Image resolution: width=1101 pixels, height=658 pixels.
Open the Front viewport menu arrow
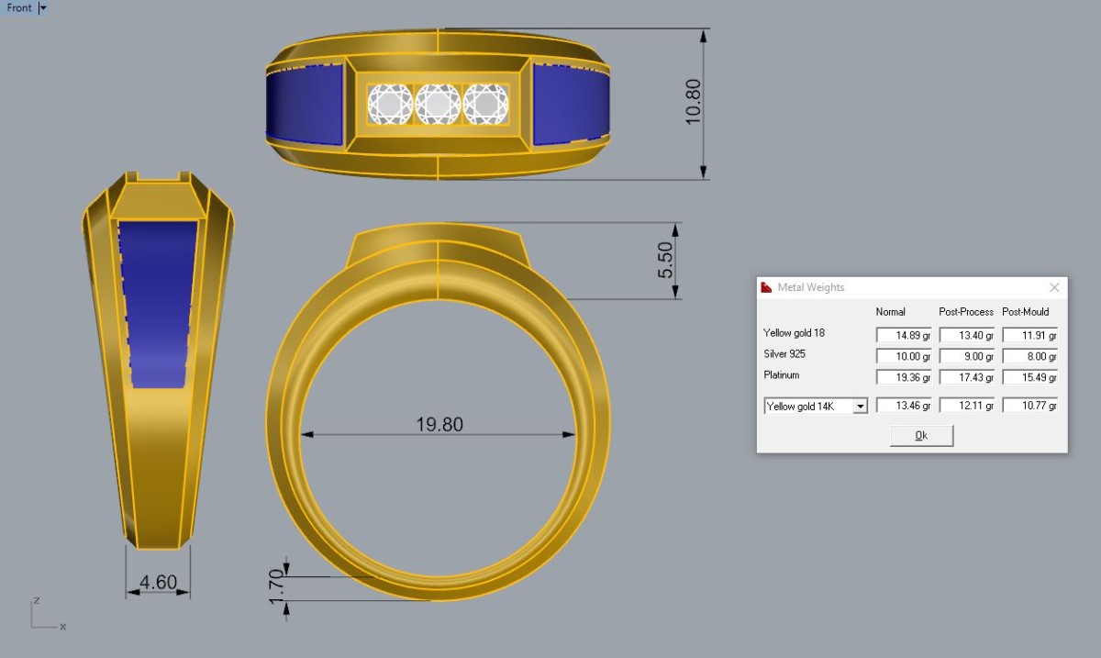[x=43, y=7]
